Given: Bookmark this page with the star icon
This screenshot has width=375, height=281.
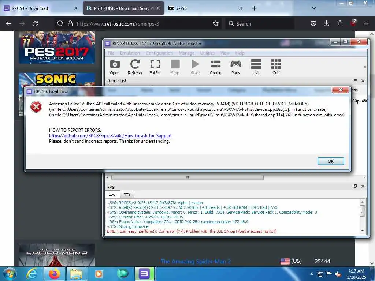Looking at the screenshot, I should tap(216, 24).
